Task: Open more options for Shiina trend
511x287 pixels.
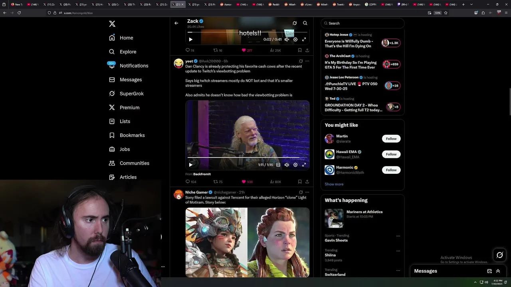Action: 398,251
